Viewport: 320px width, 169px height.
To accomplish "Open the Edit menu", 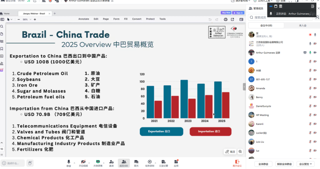I will 96,19.
